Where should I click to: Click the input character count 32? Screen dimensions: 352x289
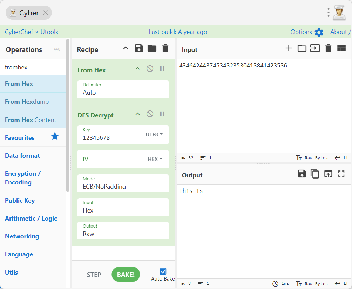coord(186,158)
